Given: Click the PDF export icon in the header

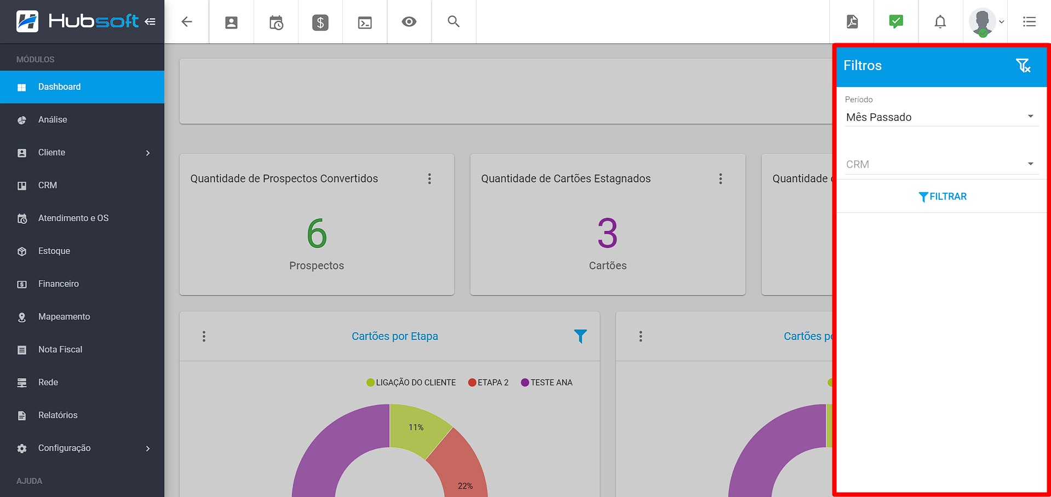Looking at the screenshot, I should click(851, 21).
